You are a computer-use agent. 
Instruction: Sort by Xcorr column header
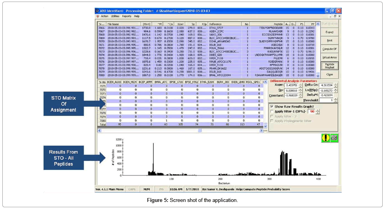pos(179,24)
